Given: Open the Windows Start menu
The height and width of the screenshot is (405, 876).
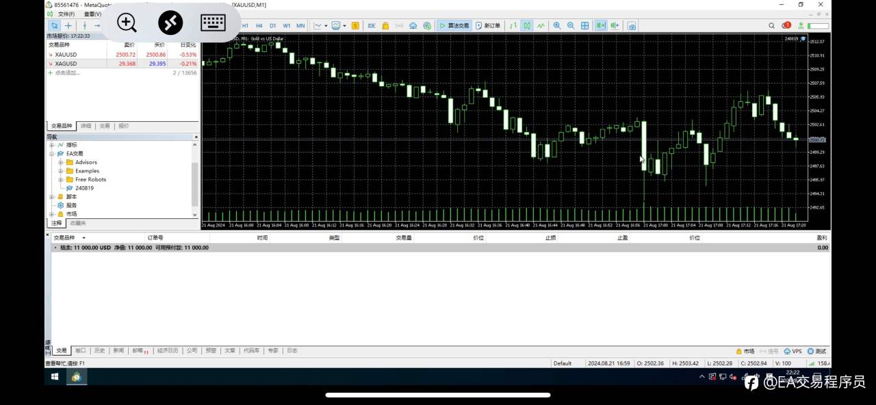Looking at the screenshot, I should pos(55,377).
